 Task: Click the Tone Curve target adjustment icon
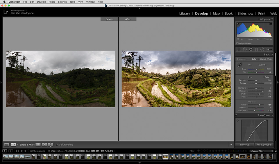click(237, 121)
